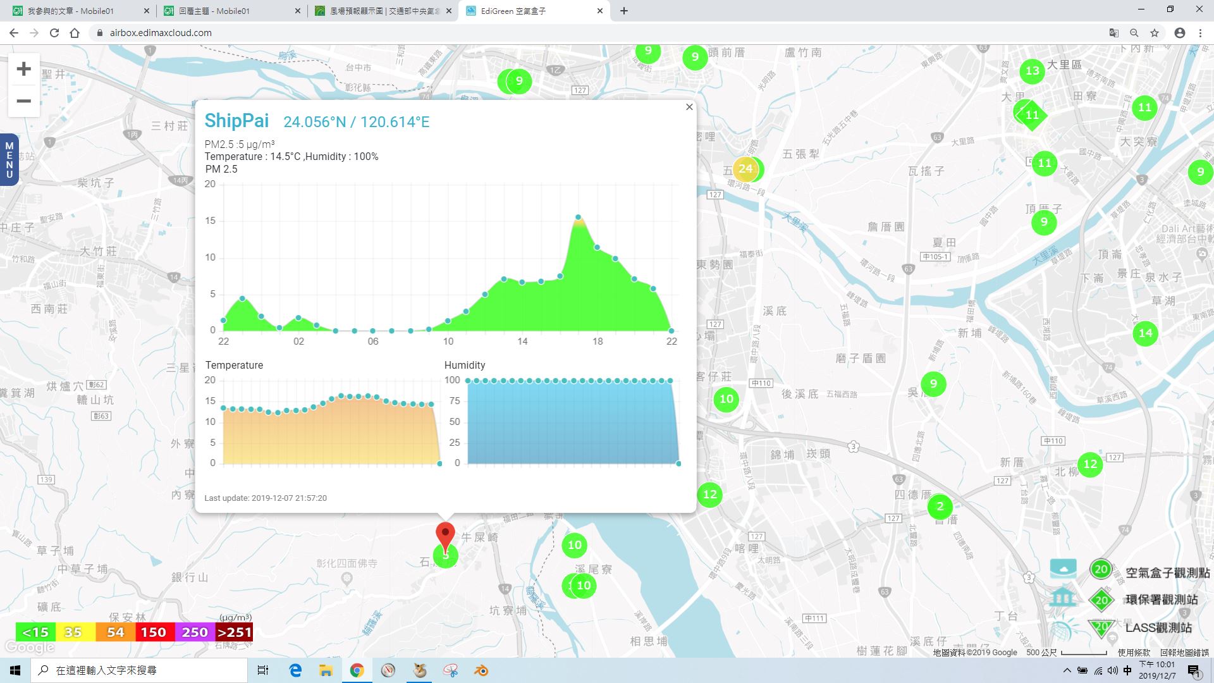
Task: Click the LASS觀測站 legend label
Action: point(1158,627)
